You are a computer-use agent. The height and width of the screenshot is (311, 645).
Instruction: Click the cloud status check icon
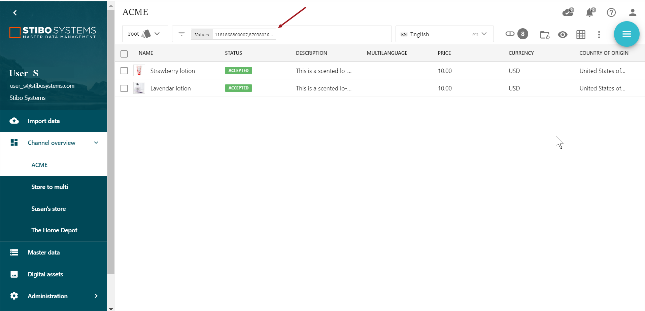[x=568, y=13]
